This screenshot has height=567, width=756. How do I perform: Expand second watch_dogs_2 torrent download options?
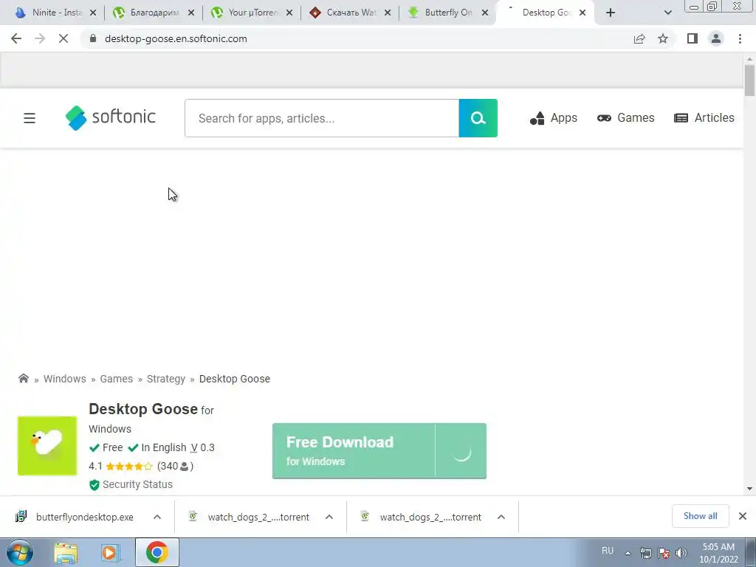click(501, 517)
